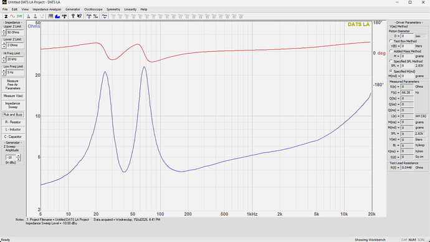Click Measure Free-Air Parameters button
Screen dimensions: 430x242
(x=13, y=85)
